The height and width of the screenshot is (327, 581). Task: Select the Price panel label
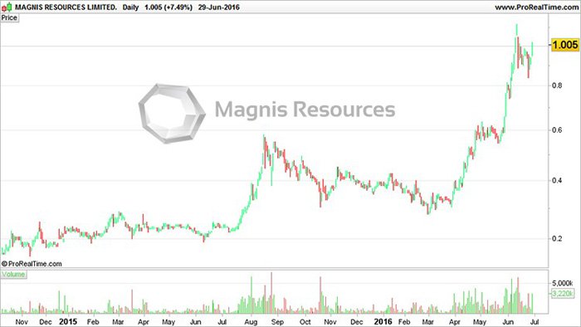(9, 17)
